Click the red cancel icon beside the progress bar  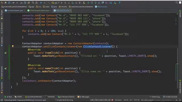click(x=112, y=100)
